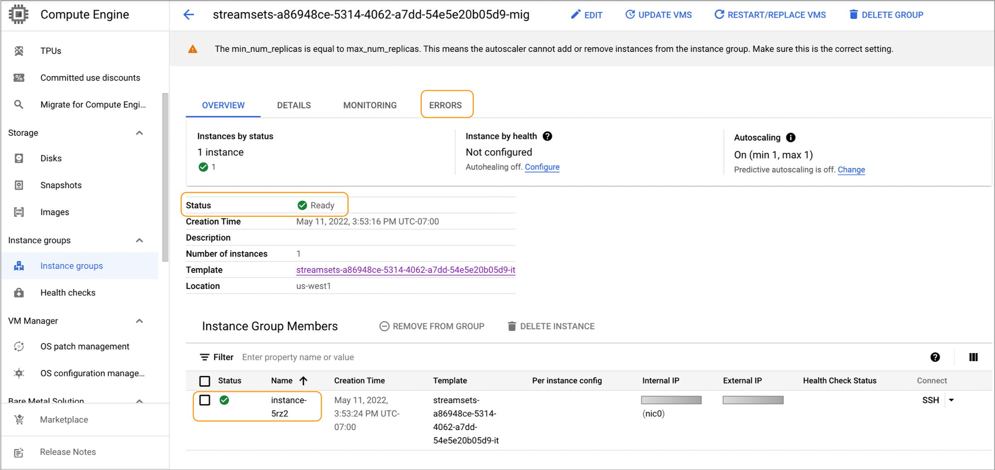Click the Snapshots sidebar icon
The image size is (995, 470).
pos(19,185)
